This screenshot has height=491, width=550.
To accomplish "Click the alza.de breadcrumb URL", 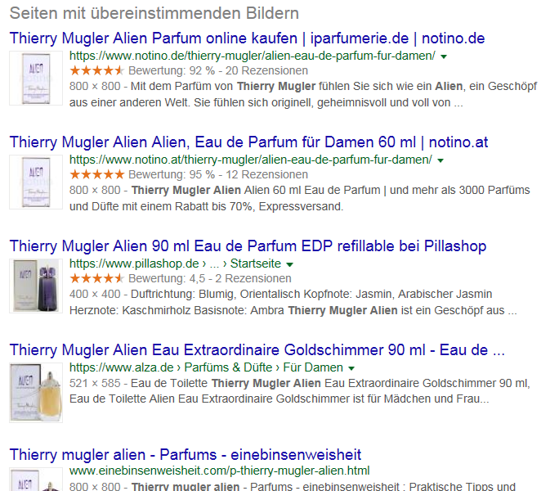I will pyautogui.click(x=206, y=367).
